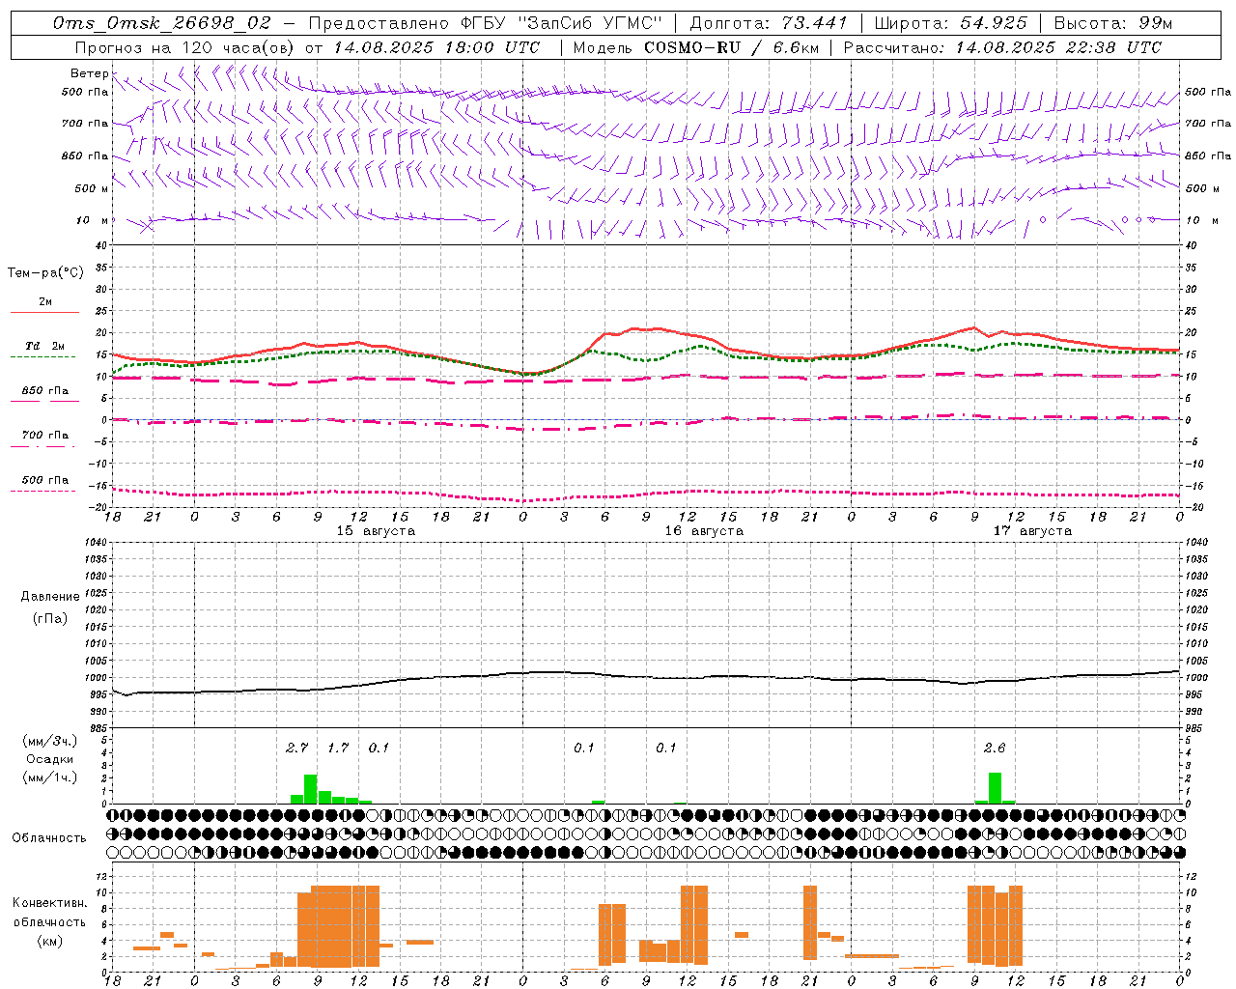Click the latitude value Широта: 54.925
The width and height of the screenshot is (1236, 989).
(x=951, y=22)
